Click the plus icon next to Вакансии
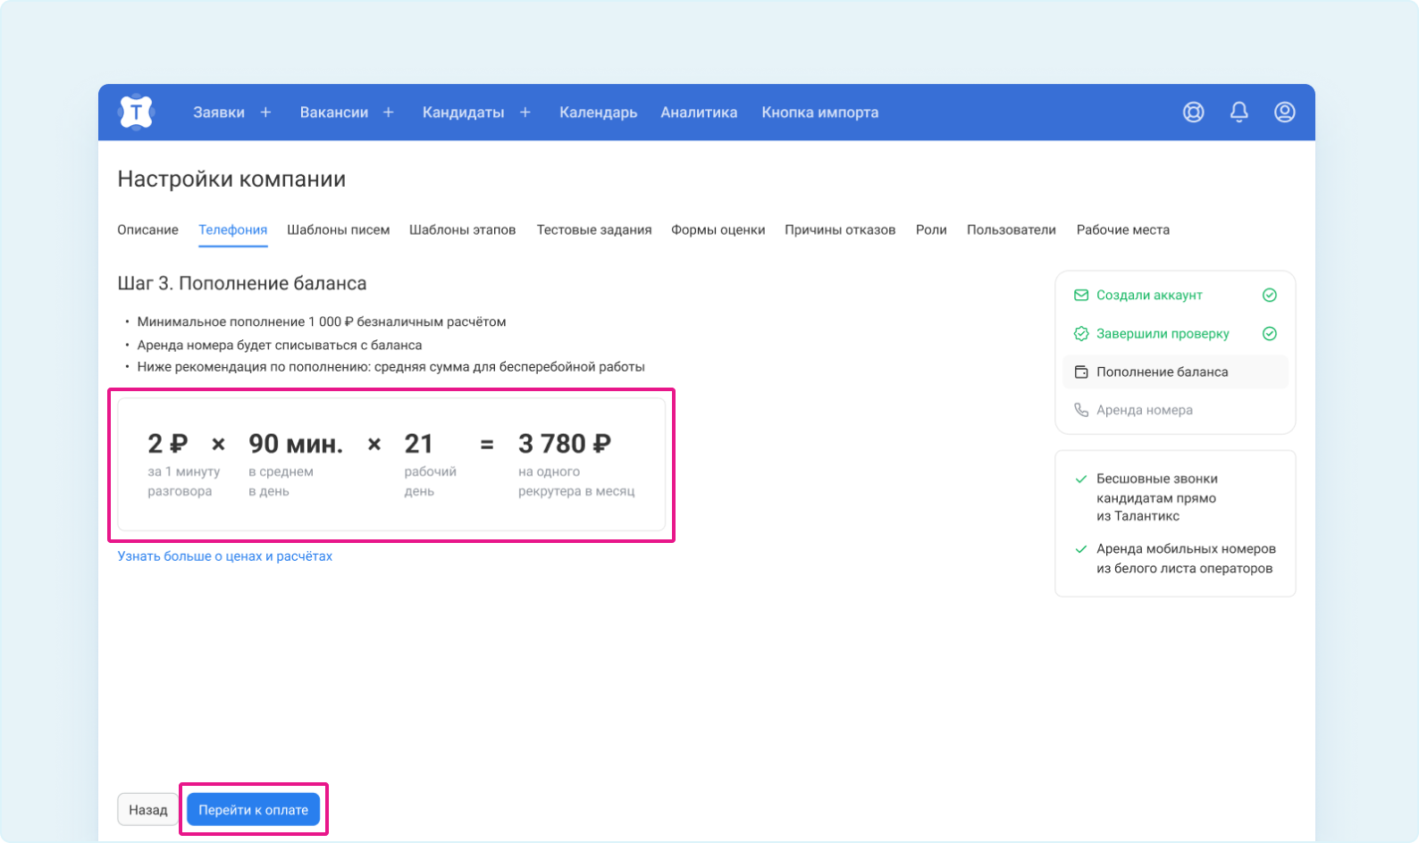Viewport: 1419px width, 843px height. tap(389, 113)
